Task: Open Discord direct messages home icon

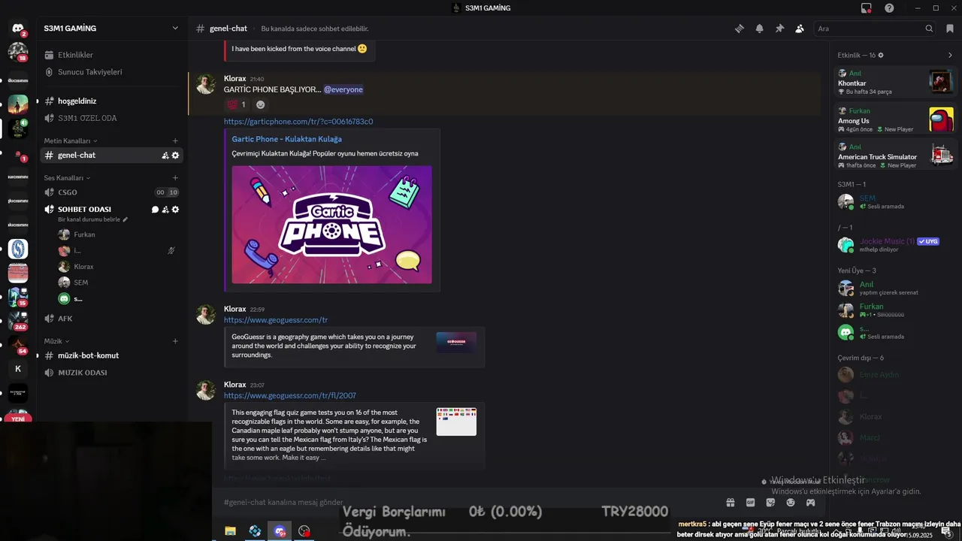Action: pyautogui.click(x=18, y=29)
